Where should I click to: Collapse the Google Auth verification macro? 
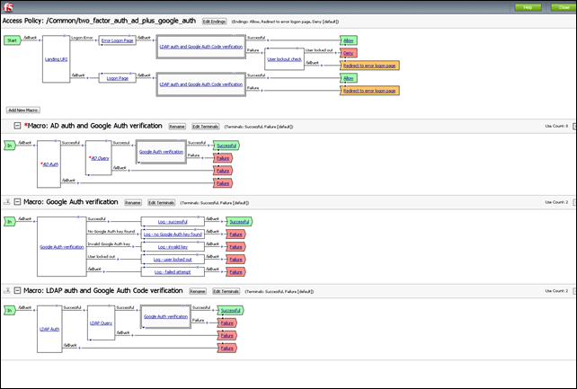[17, 202]
